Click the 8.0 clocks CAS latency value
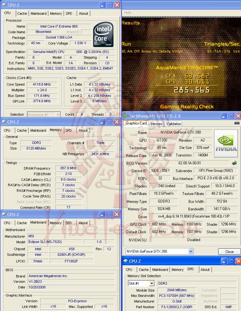Screen dimensions: 241x311 68,179
